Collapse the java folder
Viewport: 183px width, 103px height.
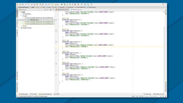click(x=21, y=16)
